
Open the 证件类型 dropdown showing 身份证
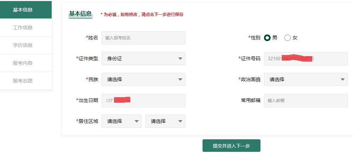coord(143,58)
